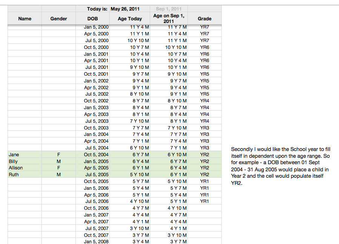Image resolution: width=339 pixels, height=244 pixels.
Task: Select grade cell for Oct 5, 2001 row
Action: click(x=204, y=74)
